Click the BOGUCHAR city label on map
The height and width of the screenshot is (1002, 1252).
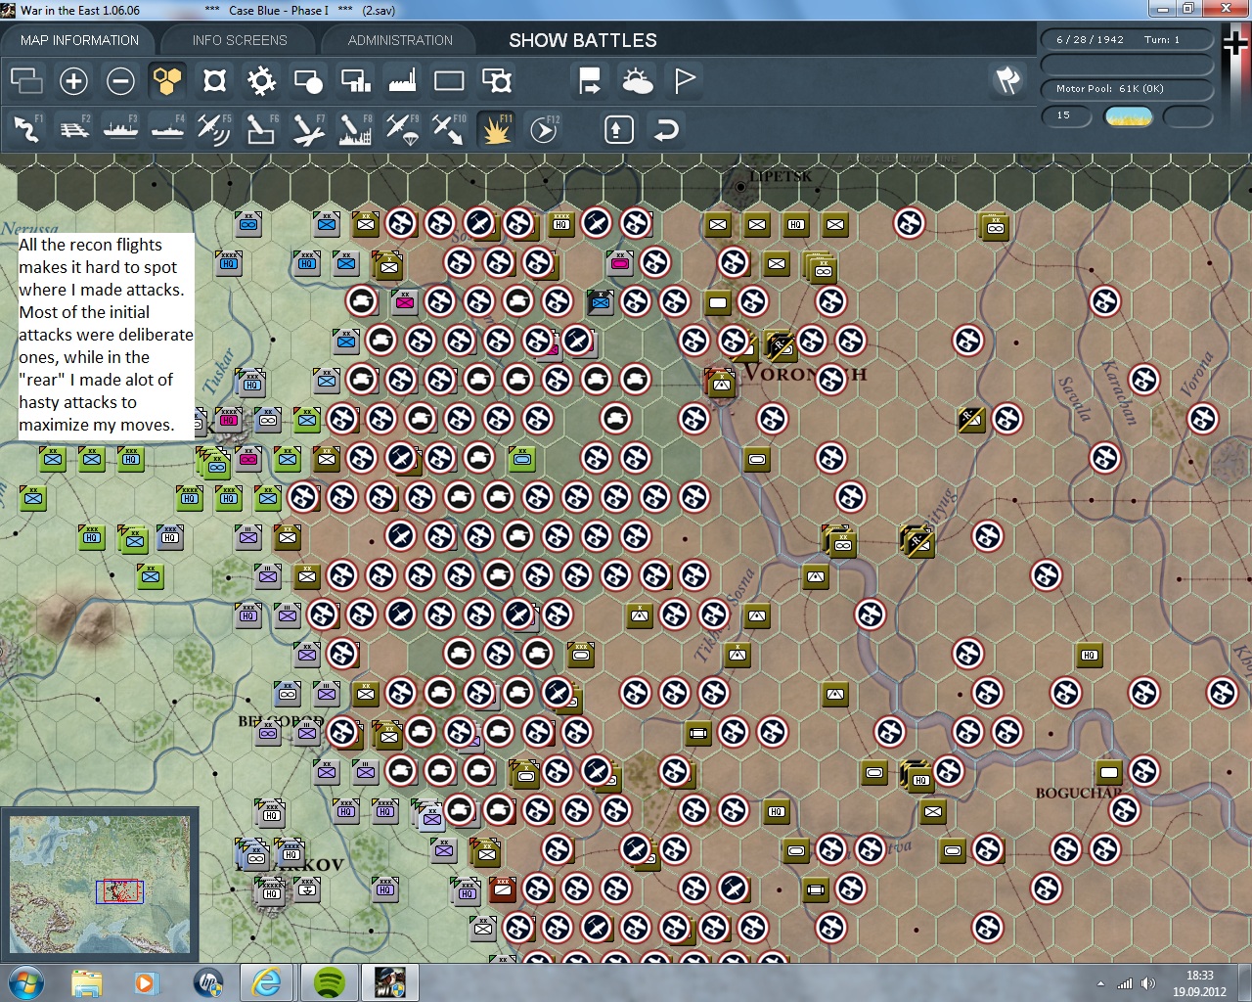(x=1079, y=793)
